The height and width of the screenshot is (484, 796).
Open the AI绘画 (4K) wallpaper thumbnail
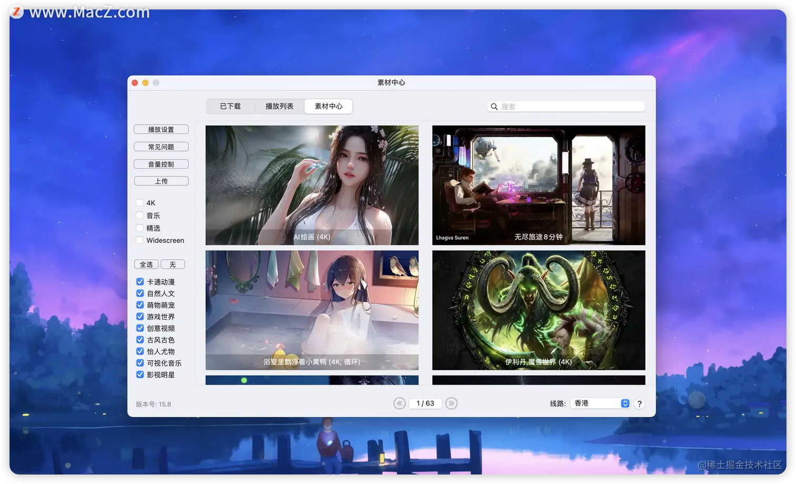tap(312, 185)
